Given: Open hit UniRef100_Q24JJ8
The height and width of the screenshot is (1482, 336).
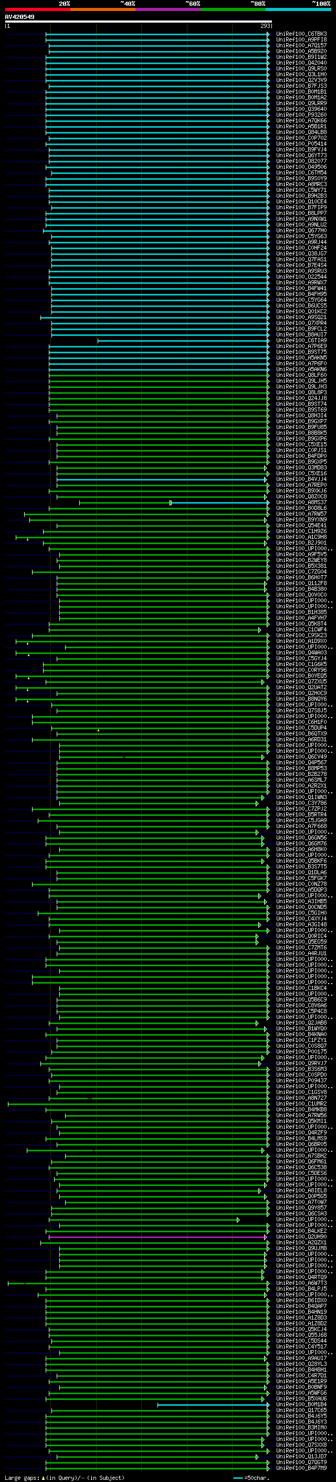Looking at the screenshot, I should pos(301,398).
